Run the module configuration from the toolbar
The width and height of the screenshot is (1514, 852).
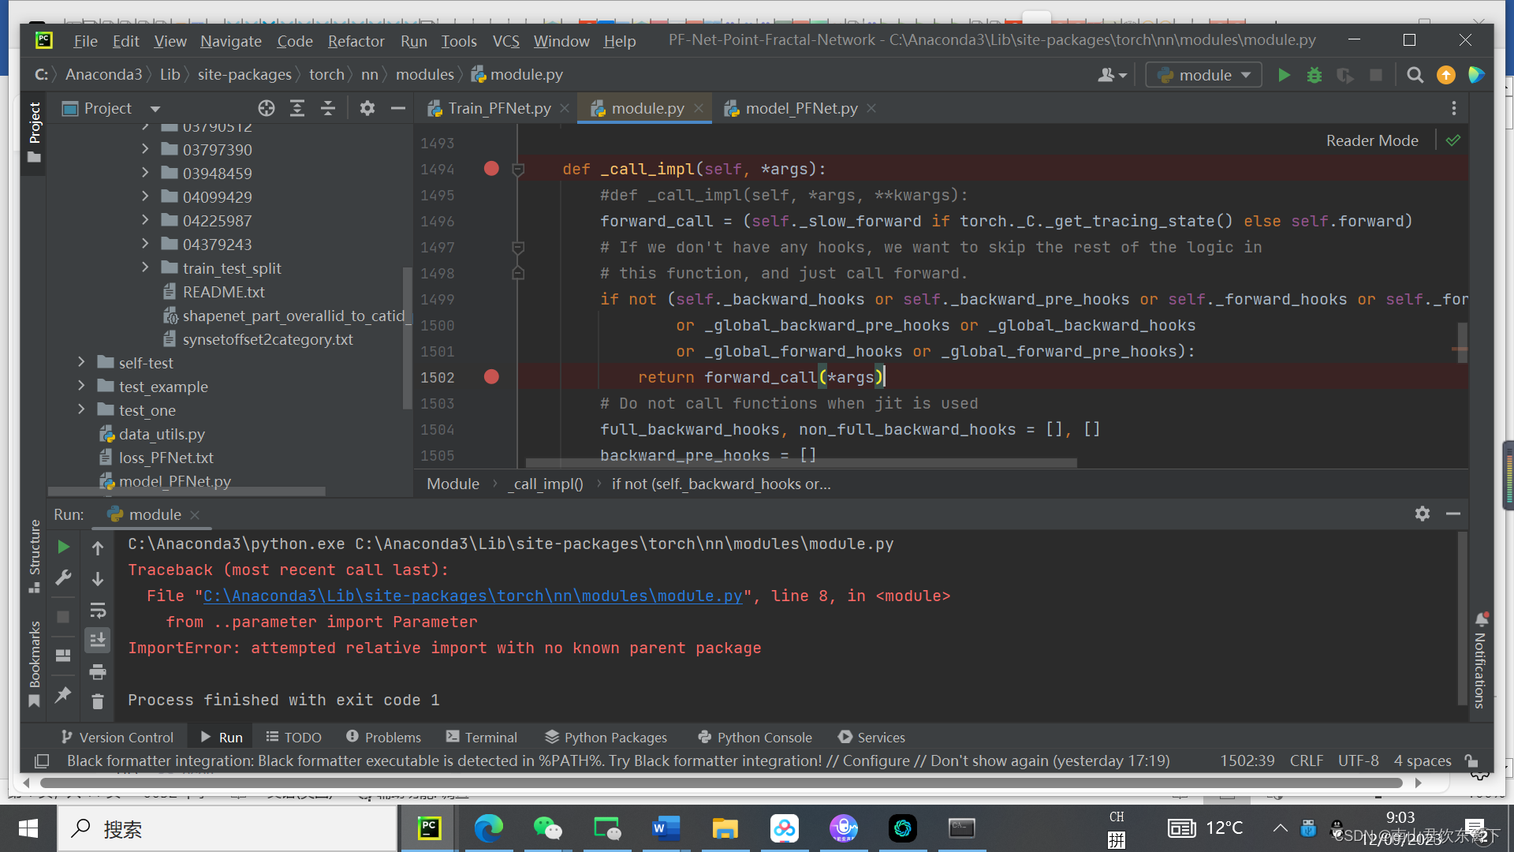(x=1284, y=75)
